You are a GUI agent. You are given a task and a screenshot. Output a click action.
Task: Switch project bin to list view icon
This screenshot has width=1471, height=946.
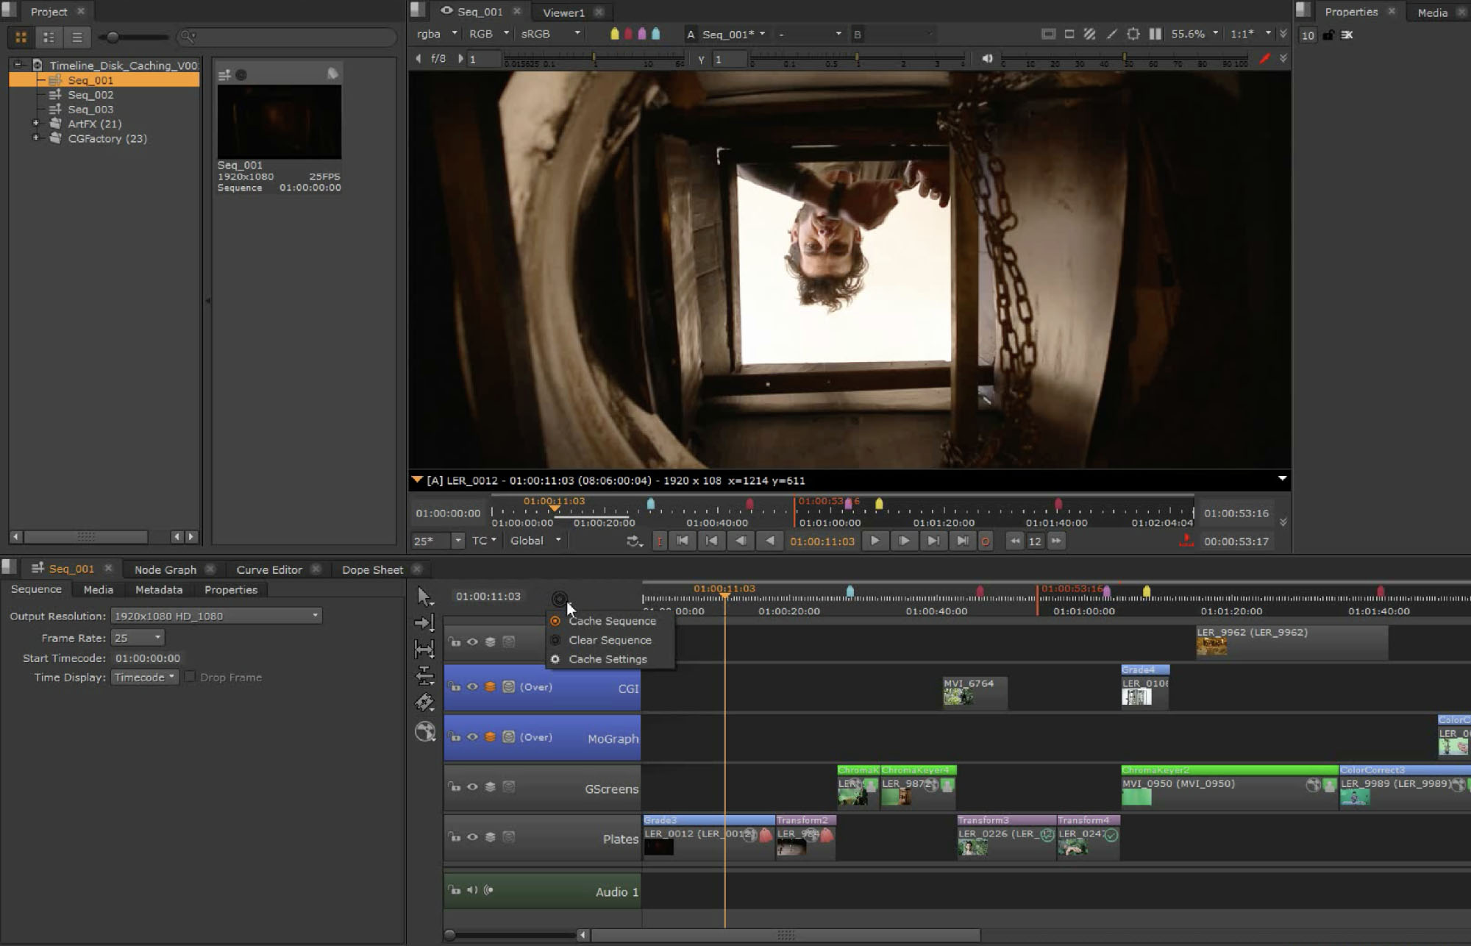(x=76, y=37)
